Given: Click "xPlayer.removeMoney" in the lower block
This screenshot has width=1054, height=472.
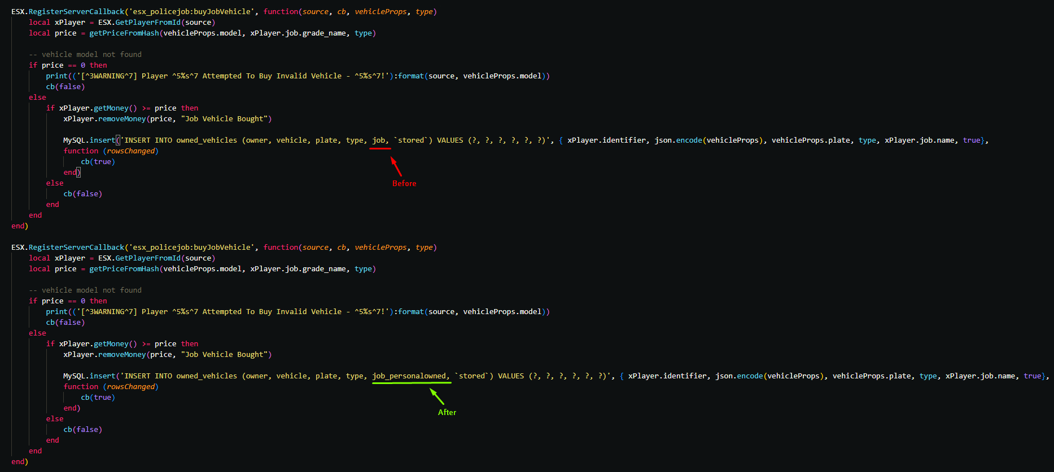Looking at the screenshot, I should pos(104,355).
